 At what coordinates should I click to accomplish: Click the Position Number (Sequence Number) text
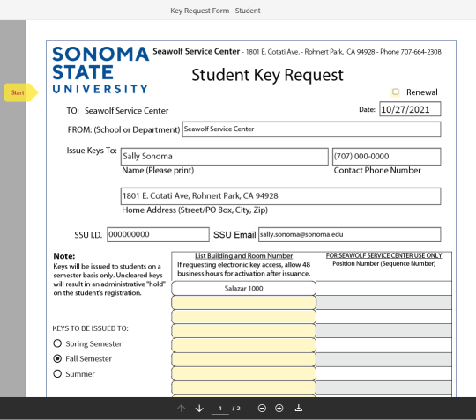pyautogui.click(x=384, y=263)
